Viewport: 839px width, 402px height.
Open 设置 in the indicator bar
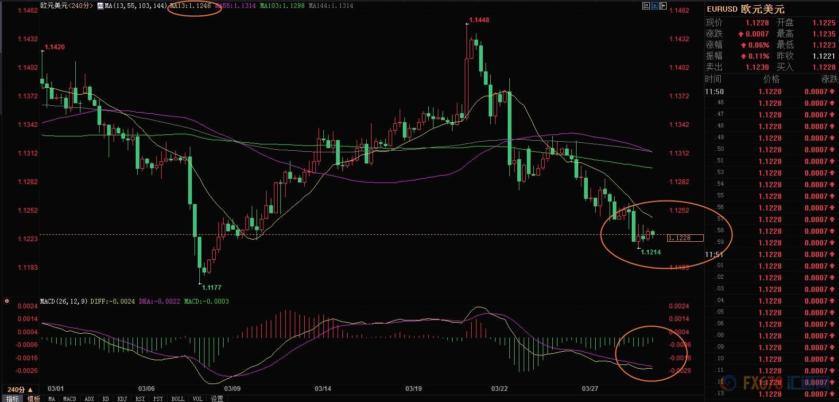point(217,399)
